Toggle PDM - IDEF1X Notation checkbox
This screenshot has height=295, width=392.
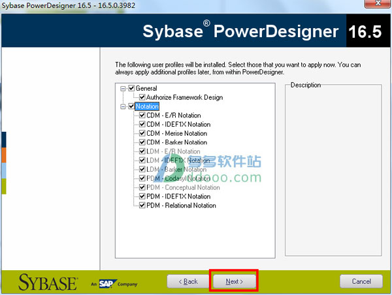click(x=142, y=196)
